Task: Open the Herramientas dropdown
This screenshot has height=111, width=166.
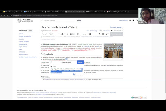Action: click(x=119, y=31)
